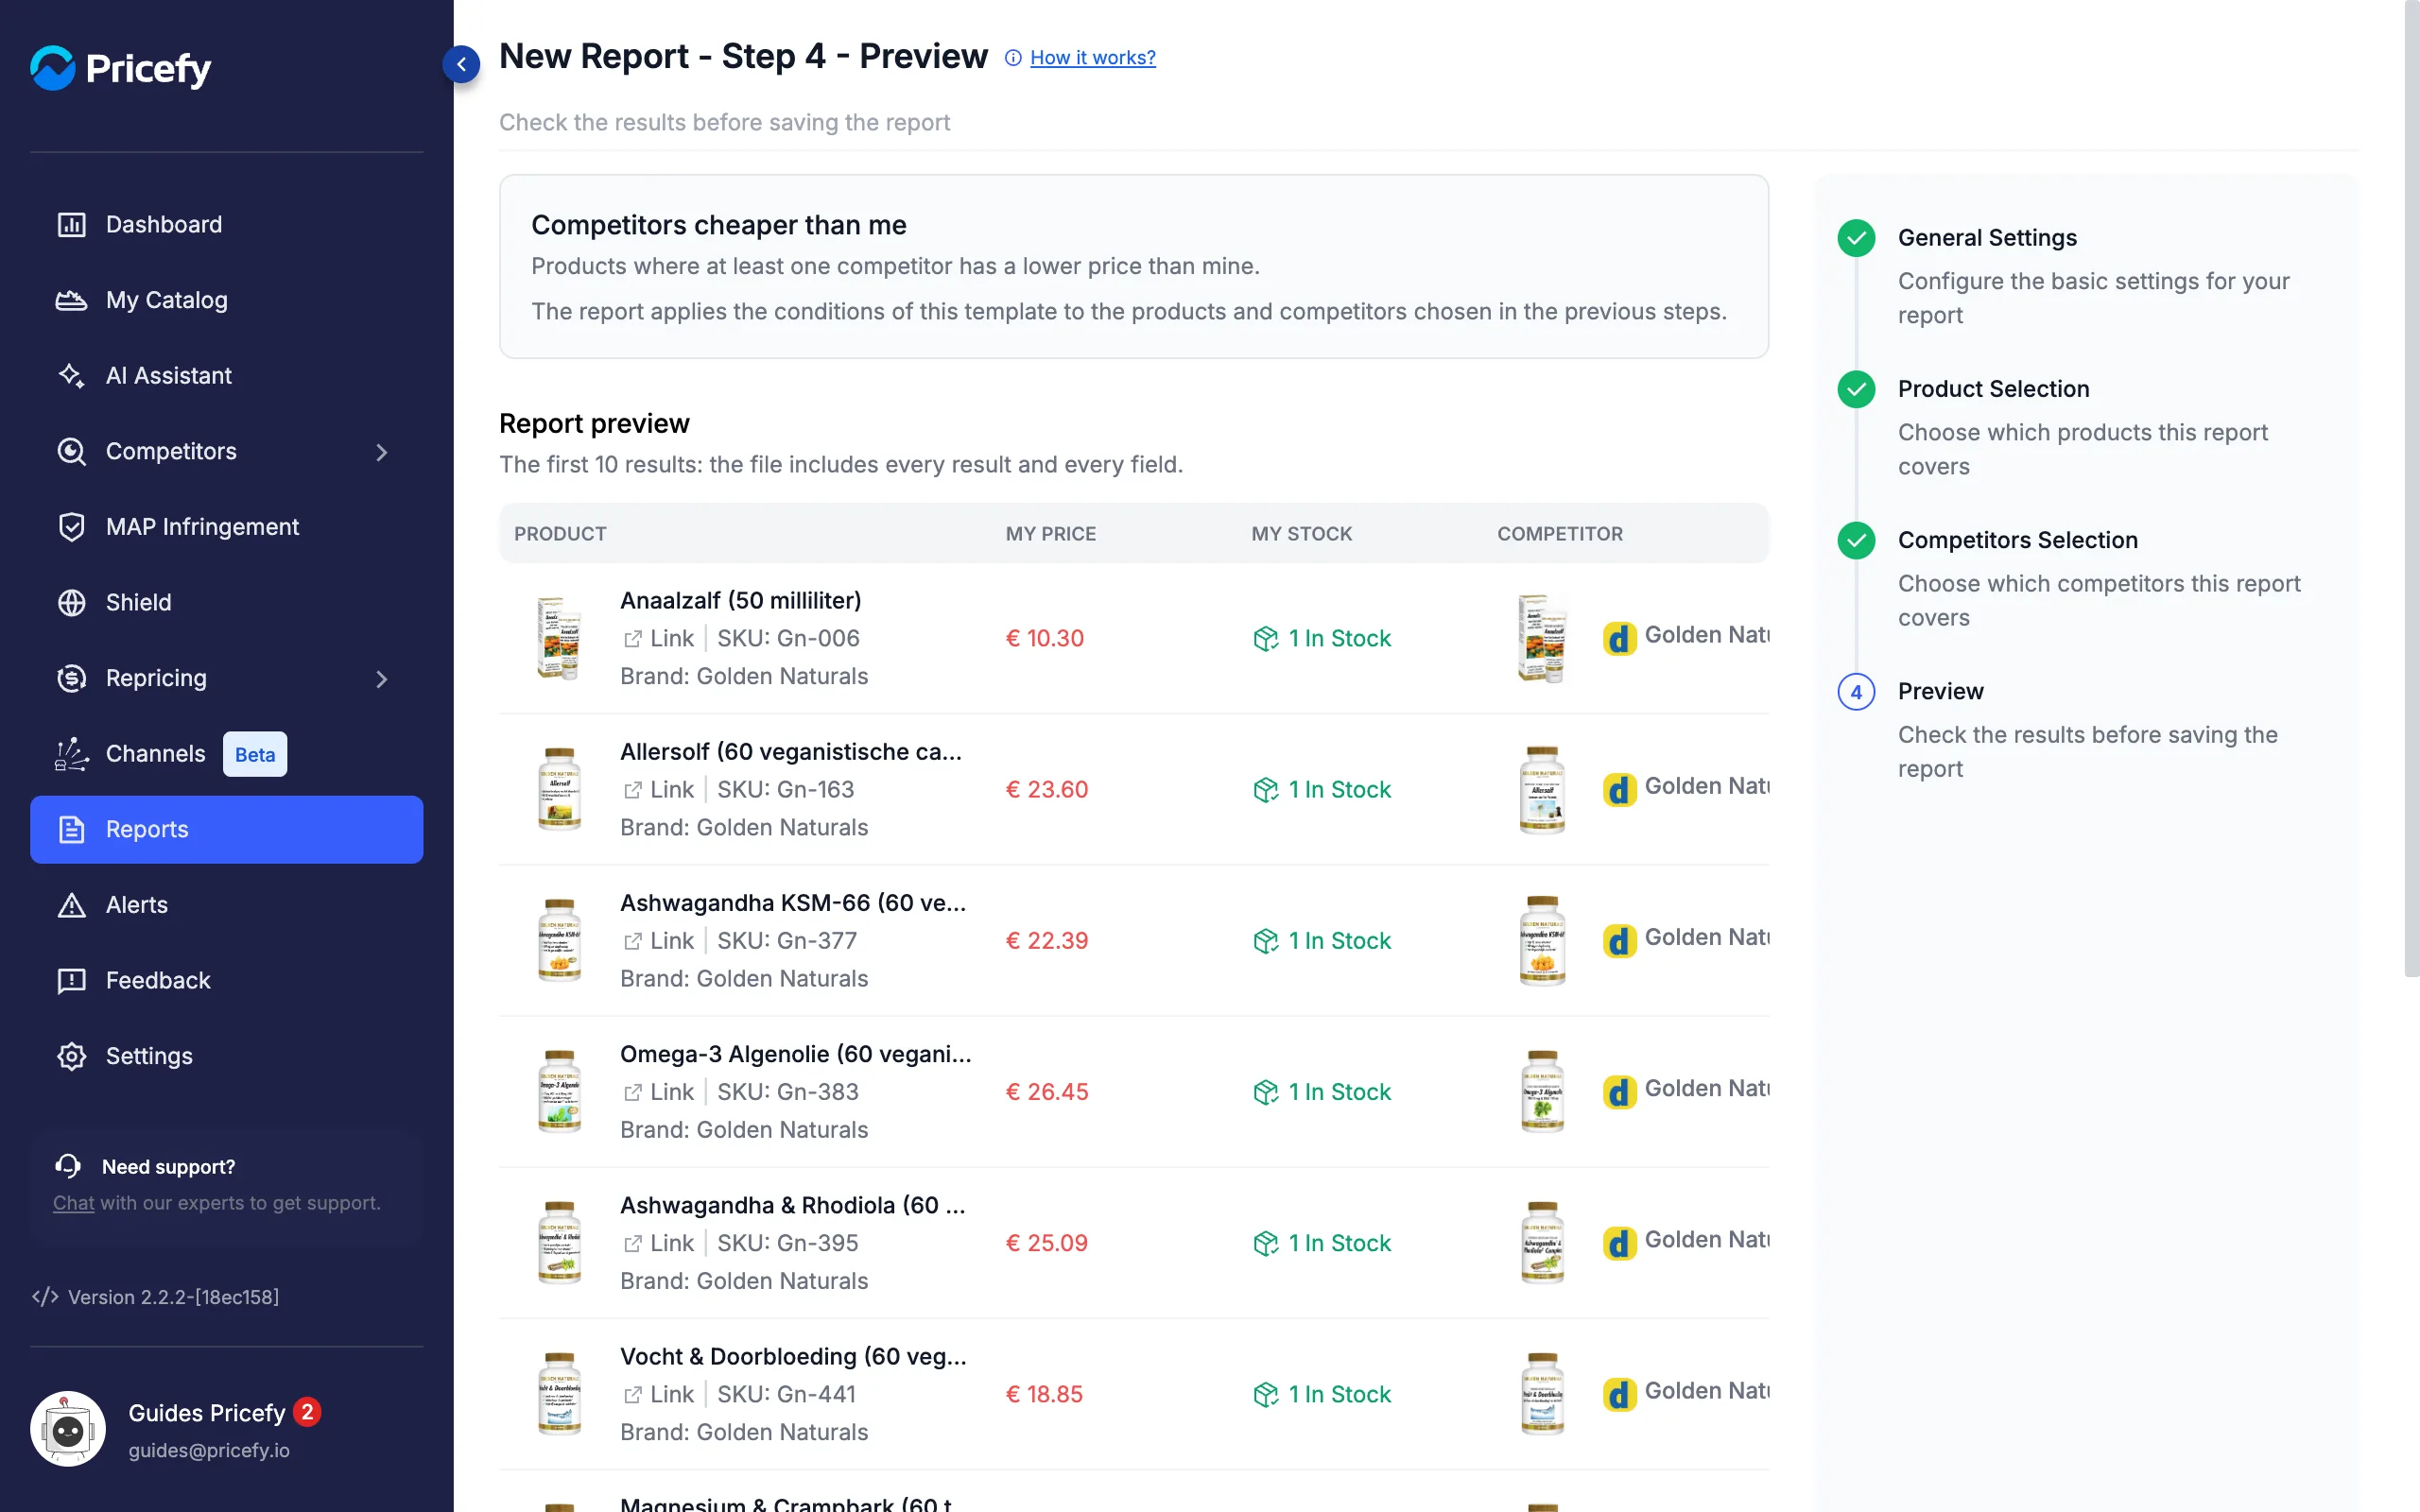Screen dimensions: 2420x1512
Task: Open the How it works? link
Action: [1092, 58]
